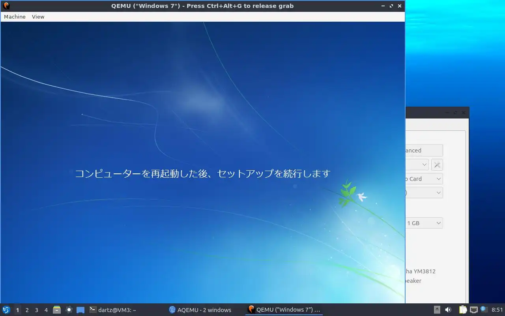Select the QEMU Windows 7 taskbar entry

[284, 310]
